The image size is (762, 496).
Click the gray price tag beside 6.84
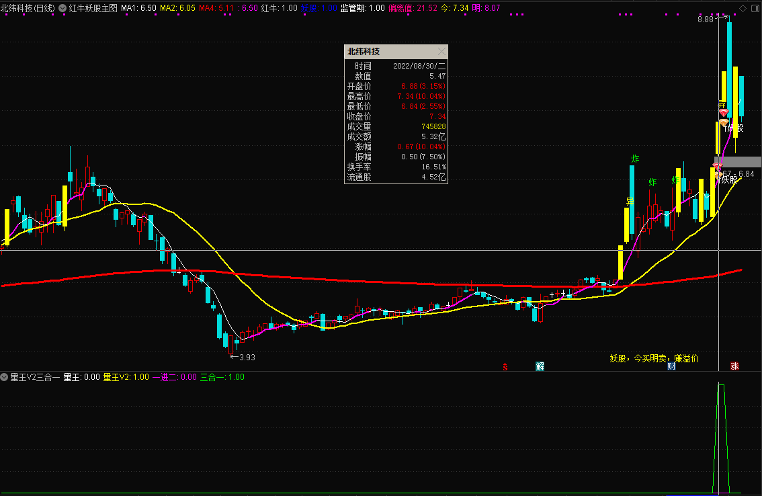point(737,162)
